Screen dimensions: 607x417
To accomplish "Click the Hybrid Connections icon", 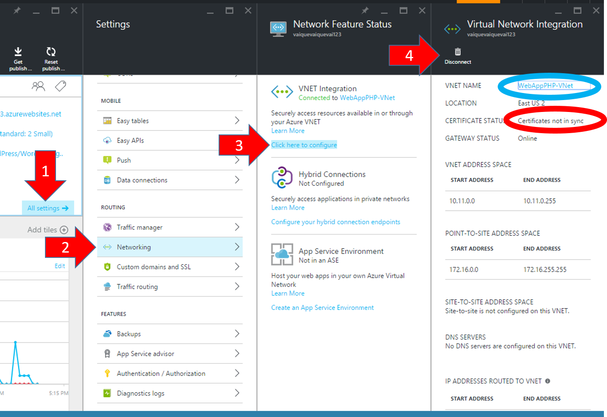I will 282,178.
